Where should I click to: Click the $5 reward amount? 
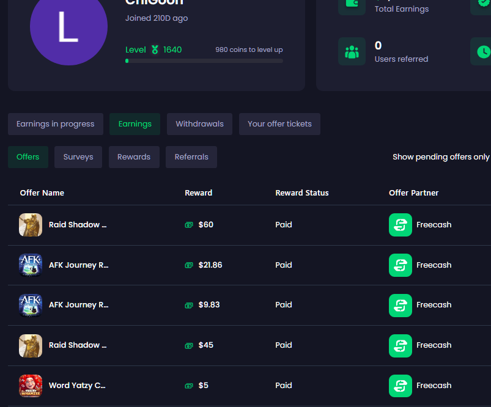(x=203, y=386)
